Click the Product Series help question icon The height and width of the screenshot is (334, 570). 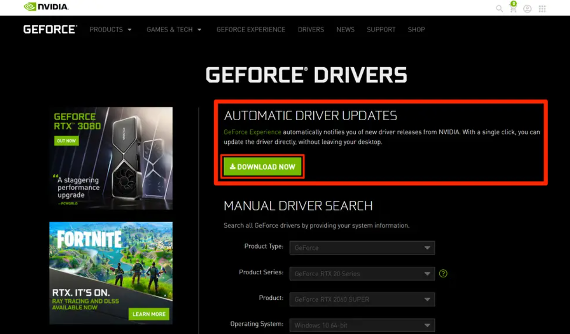coord(443,273)
